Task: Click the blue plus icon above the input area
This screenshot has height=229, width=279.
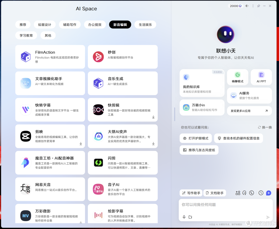Action: point(268,193)
